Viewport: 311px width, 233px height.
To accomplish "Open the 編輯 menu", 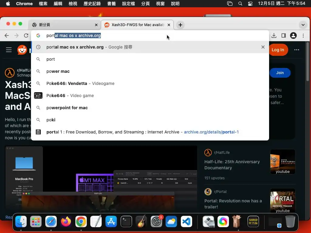I will (58, 4).
